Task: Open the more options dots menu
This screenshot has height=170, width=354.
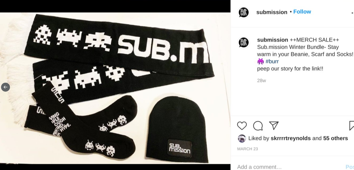Action: coord(353,13)
